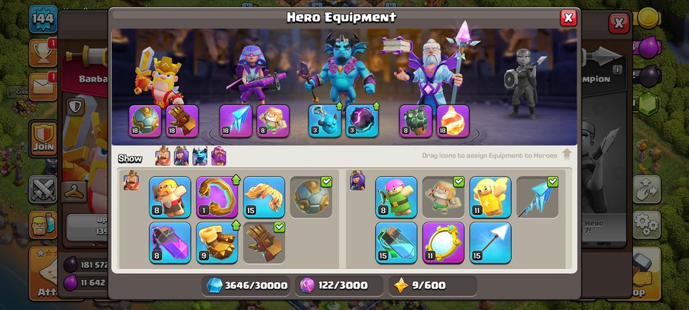Toggle Archer Queen filter in Show row
This screenshot has width=689, height=310.
(181, 156)
